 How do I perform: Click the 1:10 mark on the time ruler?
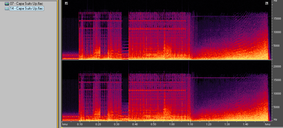pyautogui.click(x=190, y=124)
